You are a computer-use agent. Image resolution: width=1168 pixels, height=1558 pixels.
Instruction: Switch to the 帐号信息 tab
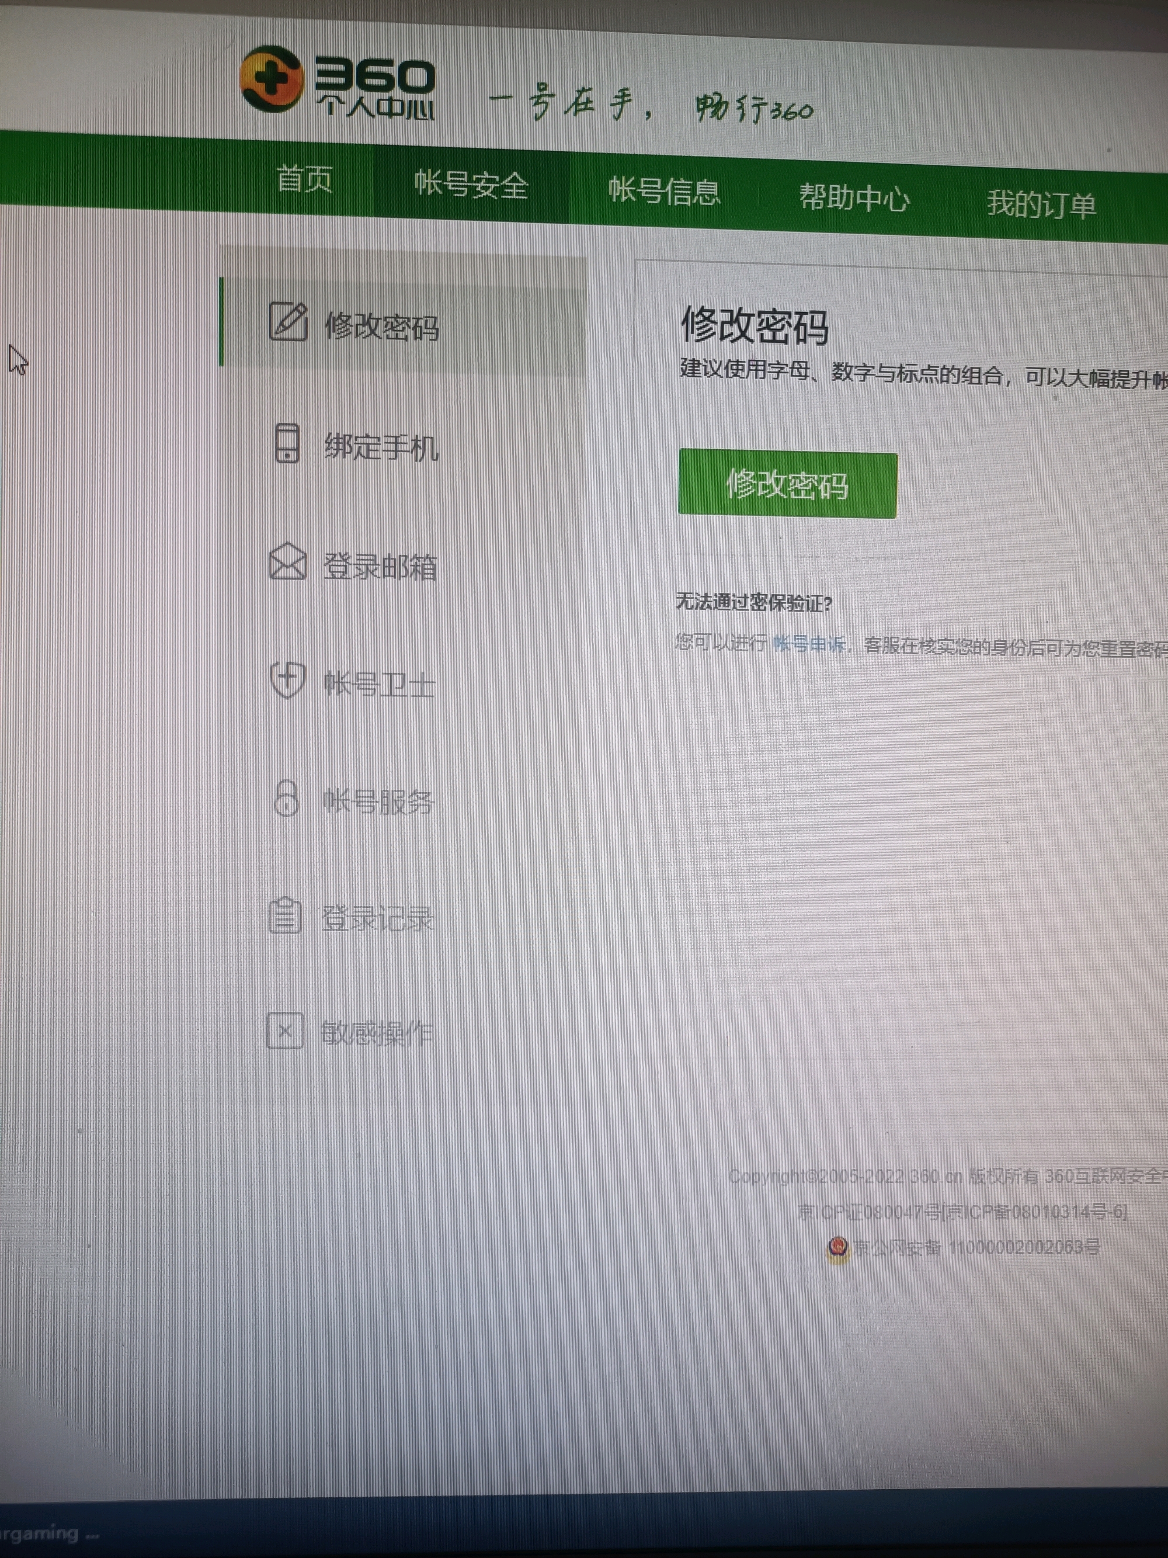[665, 191]
